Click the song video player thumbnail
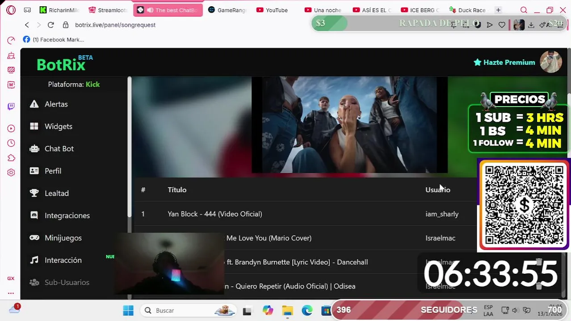571x321 pixels. coord(349,125)
